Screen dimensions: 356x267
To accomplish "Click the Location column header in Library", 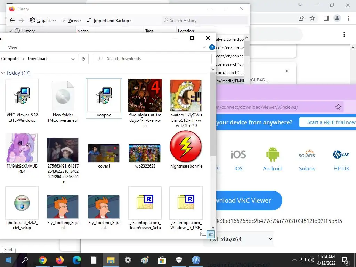I will [x=186, y=31].
